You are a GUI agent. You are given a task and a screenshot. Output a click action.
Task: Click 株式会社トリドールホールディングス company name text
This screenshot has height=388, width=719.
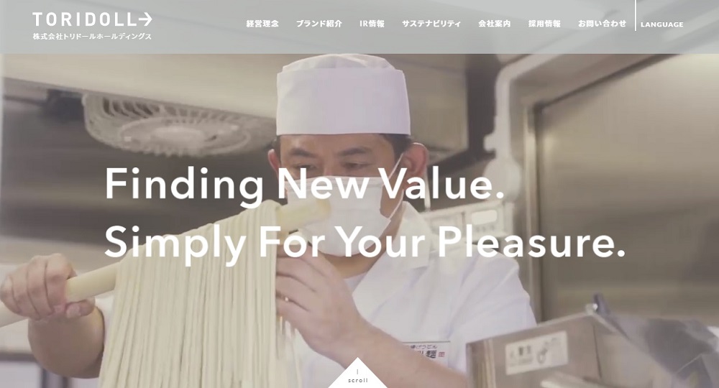point(92,37)
